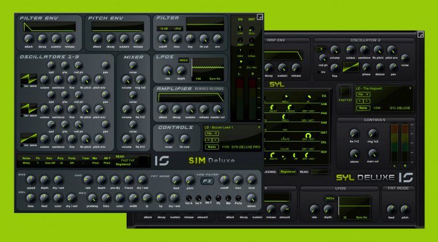
Task: Click the Porta mini knob in FX panel
Action: (238, 199)
